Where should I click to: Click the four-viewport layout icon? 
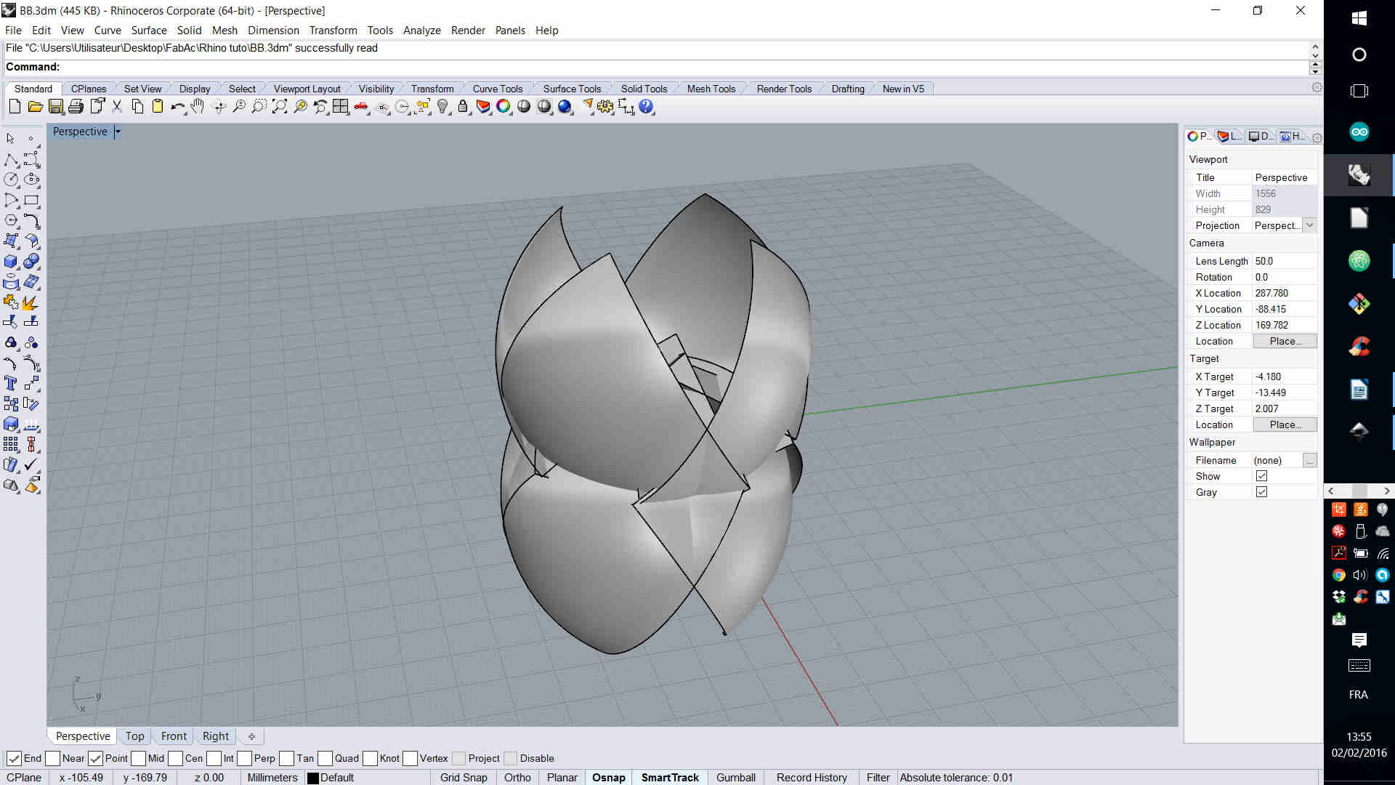click(x=340, y=107)
